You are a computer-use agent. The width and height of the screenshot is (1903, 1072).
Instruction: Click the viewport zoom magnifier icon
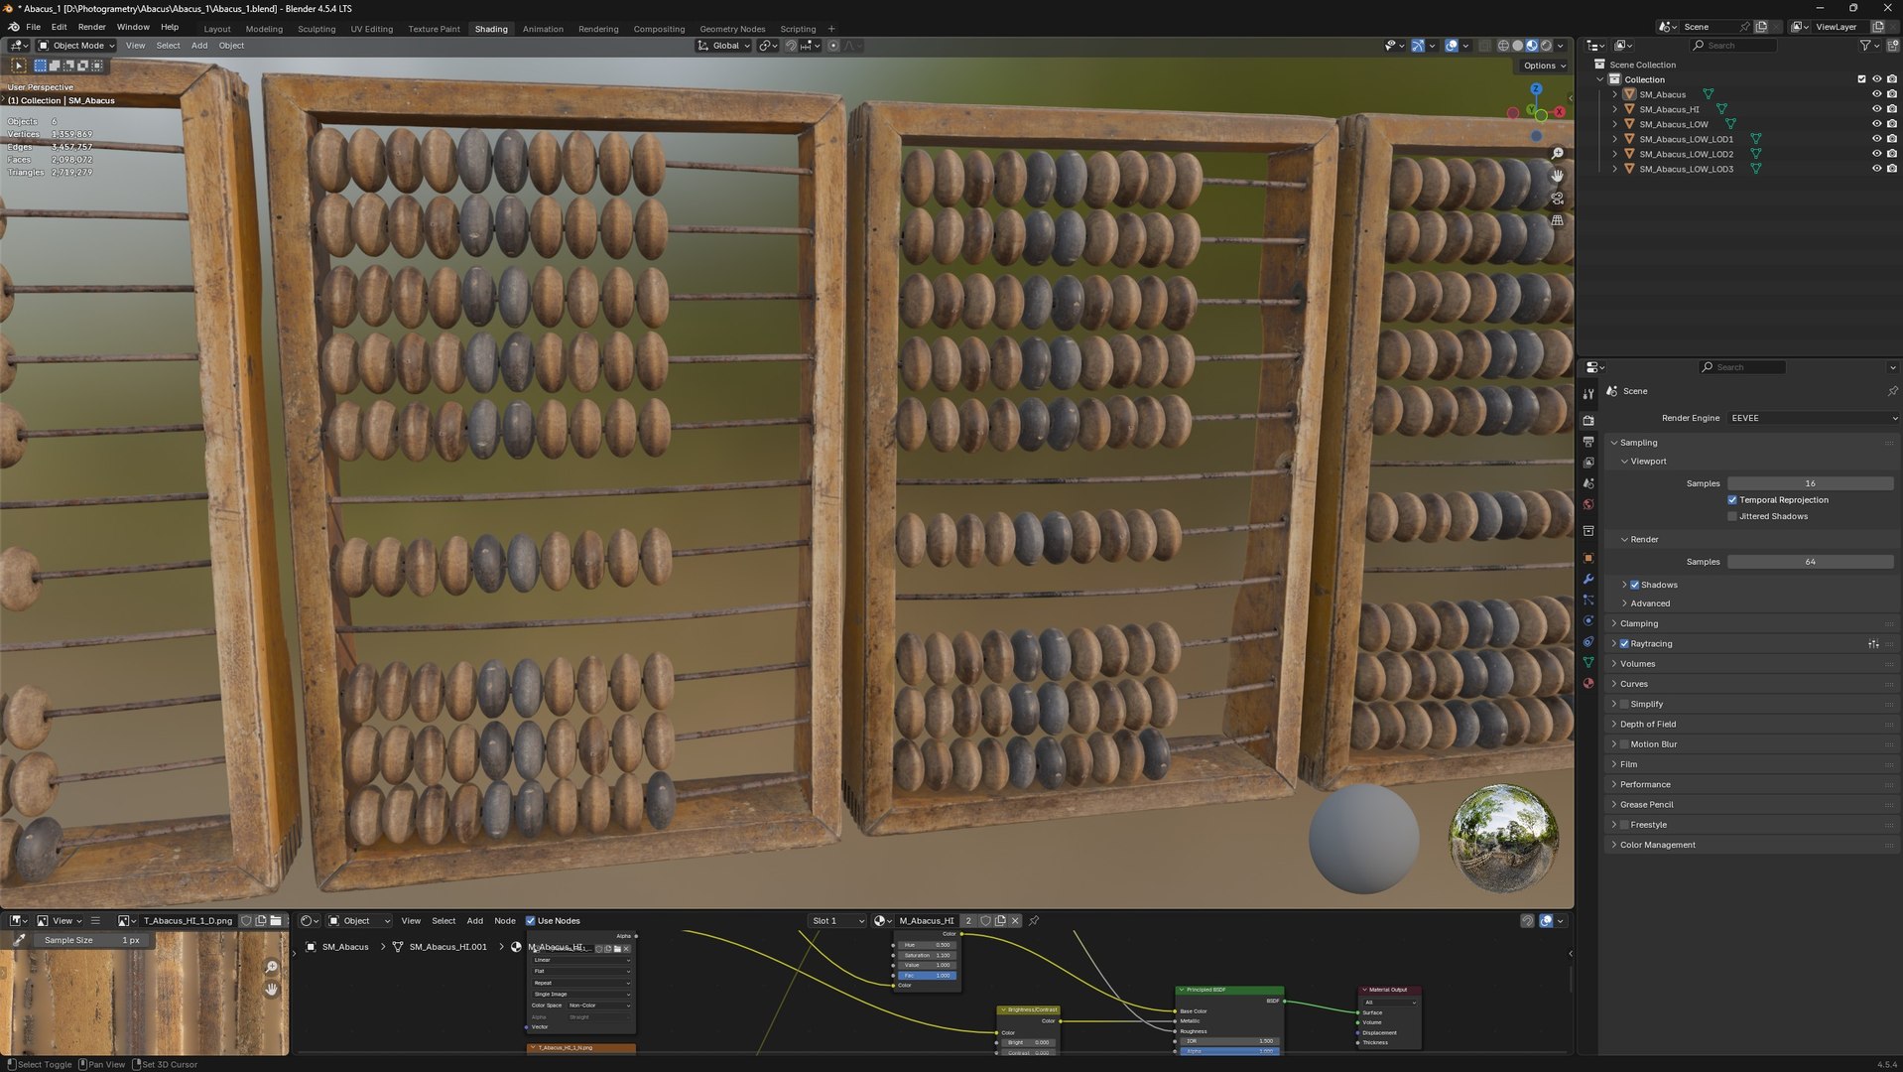[x=1557, y=154]
